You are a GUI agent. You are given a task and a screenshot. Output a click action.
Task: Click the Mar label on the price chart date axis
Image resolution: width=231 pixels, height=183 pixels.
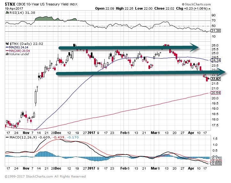pyautogui.click(x=154, y=133)
